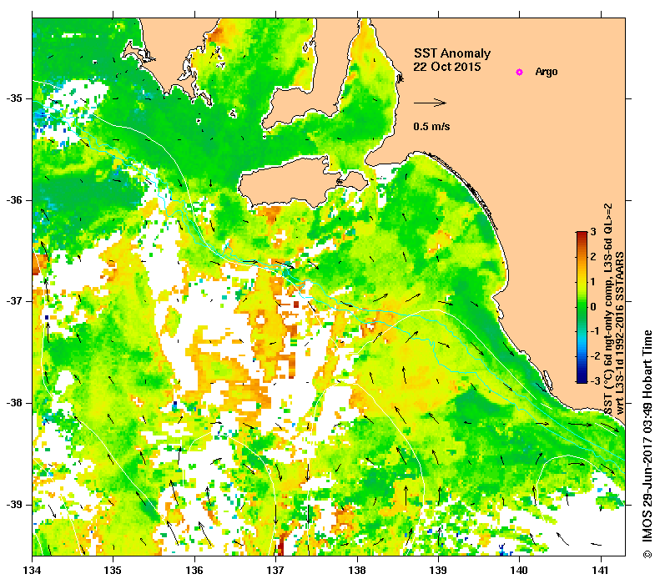
Task: Click the SST anomaly color bar
Action: [x=582, y=307]
